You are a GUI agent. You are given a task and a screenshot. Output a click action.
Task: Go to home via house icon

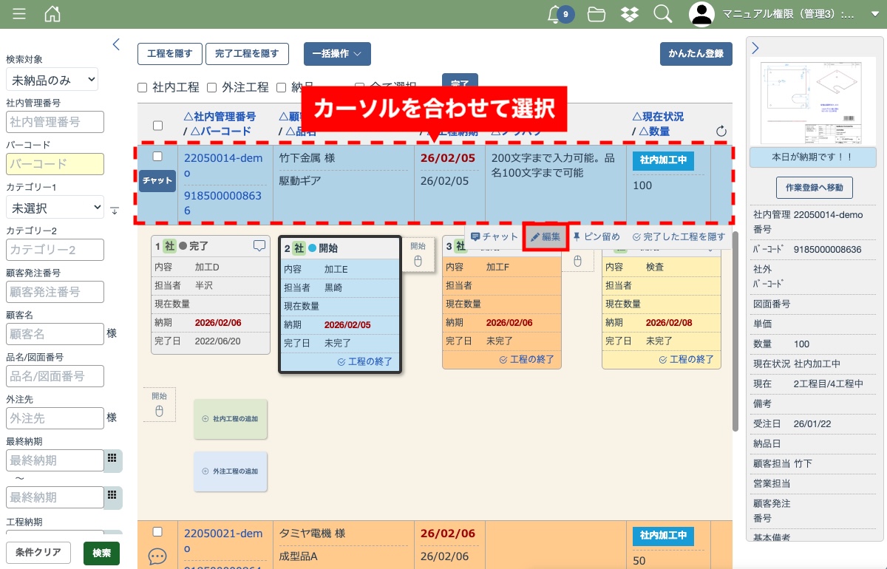click(x=52, y=14)
